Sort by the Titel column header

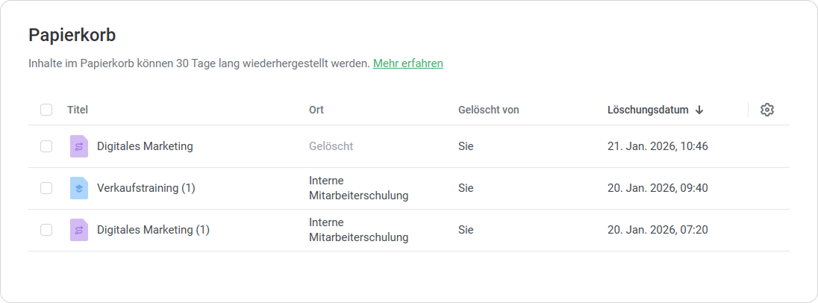[x=78, y=110]
